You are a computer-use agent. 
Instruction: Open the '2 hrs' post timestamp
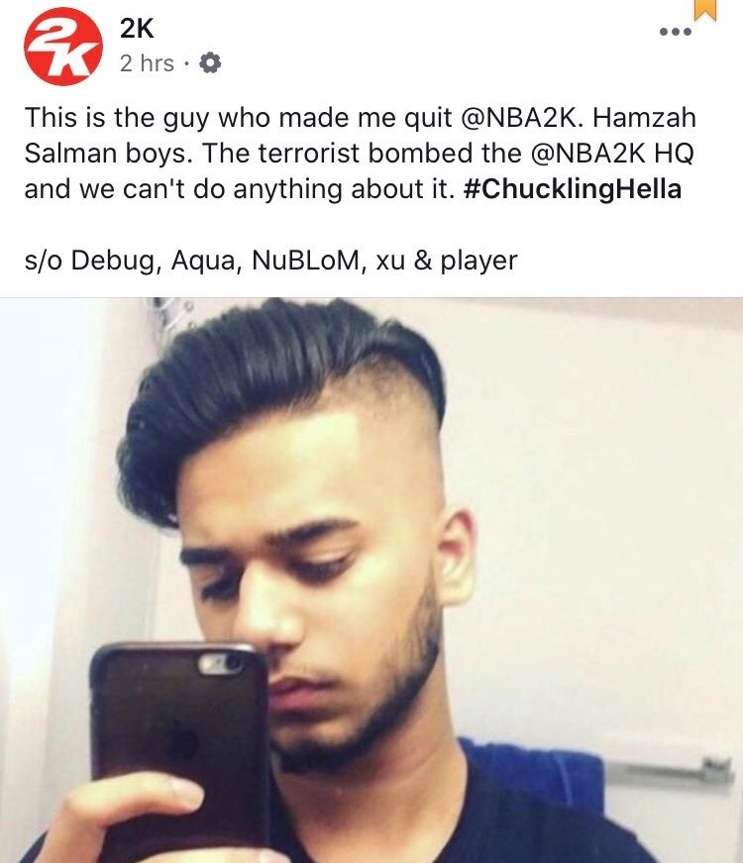coord(147,63)
